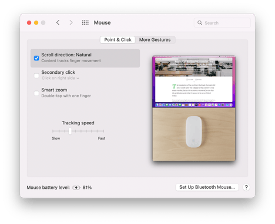Viewport: 275px width, 224px height.
Task: Click the Slow label under slider
Action: tap(56, 138)
